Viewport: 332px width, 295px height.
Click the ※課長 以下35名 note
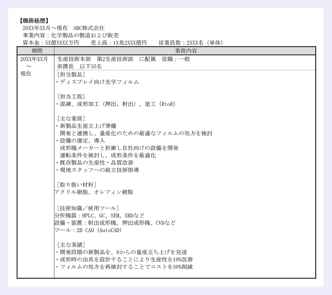[79, 66]
